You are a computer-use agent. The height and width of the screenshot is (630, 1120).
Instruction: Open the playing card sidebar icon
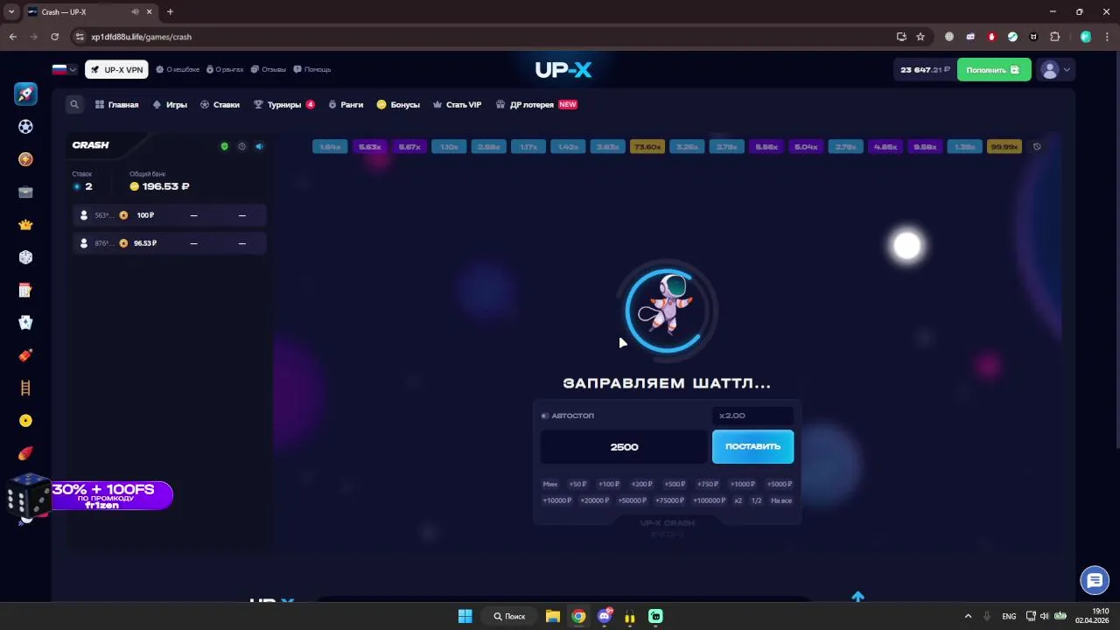25,323
